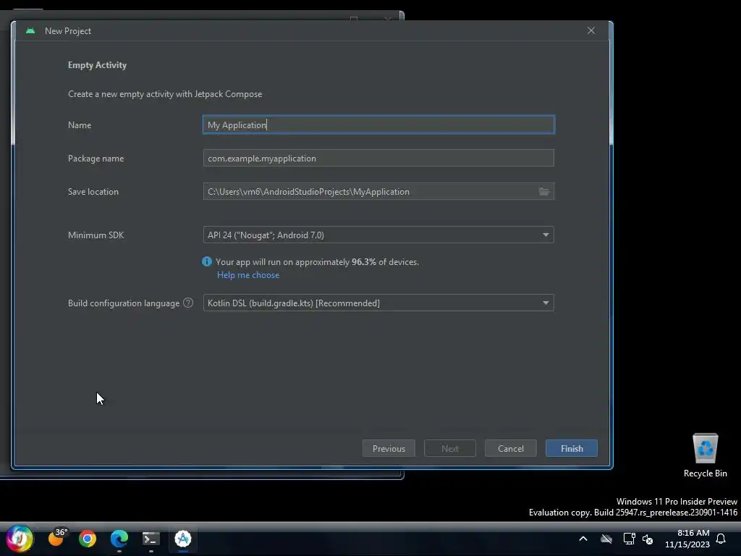Select the Recycle Bin desktop icon
Screen dimensions: 741x556
click(x=705, y=455)
